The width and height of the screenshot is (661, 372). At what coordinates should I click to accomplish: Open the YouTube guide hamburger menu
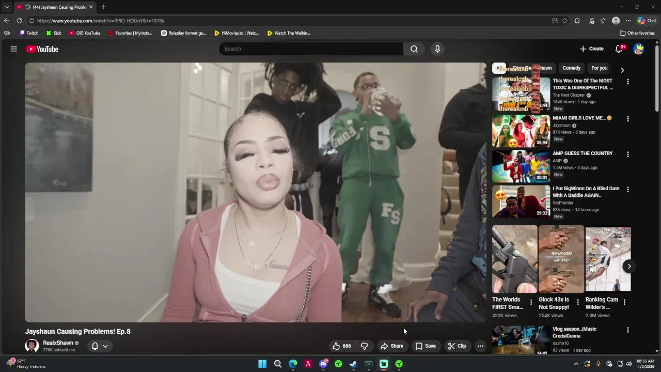[14, 49]
